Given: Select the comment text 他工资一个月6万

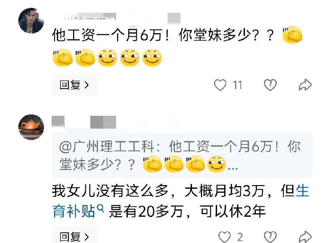Looking at the screenshot, I should (107, 35).
